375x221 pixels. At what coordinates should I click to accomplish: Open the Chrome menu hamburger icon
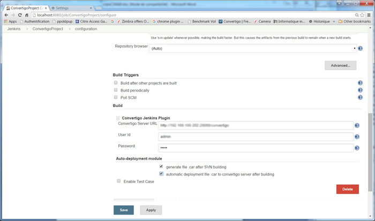click(369, 15)
